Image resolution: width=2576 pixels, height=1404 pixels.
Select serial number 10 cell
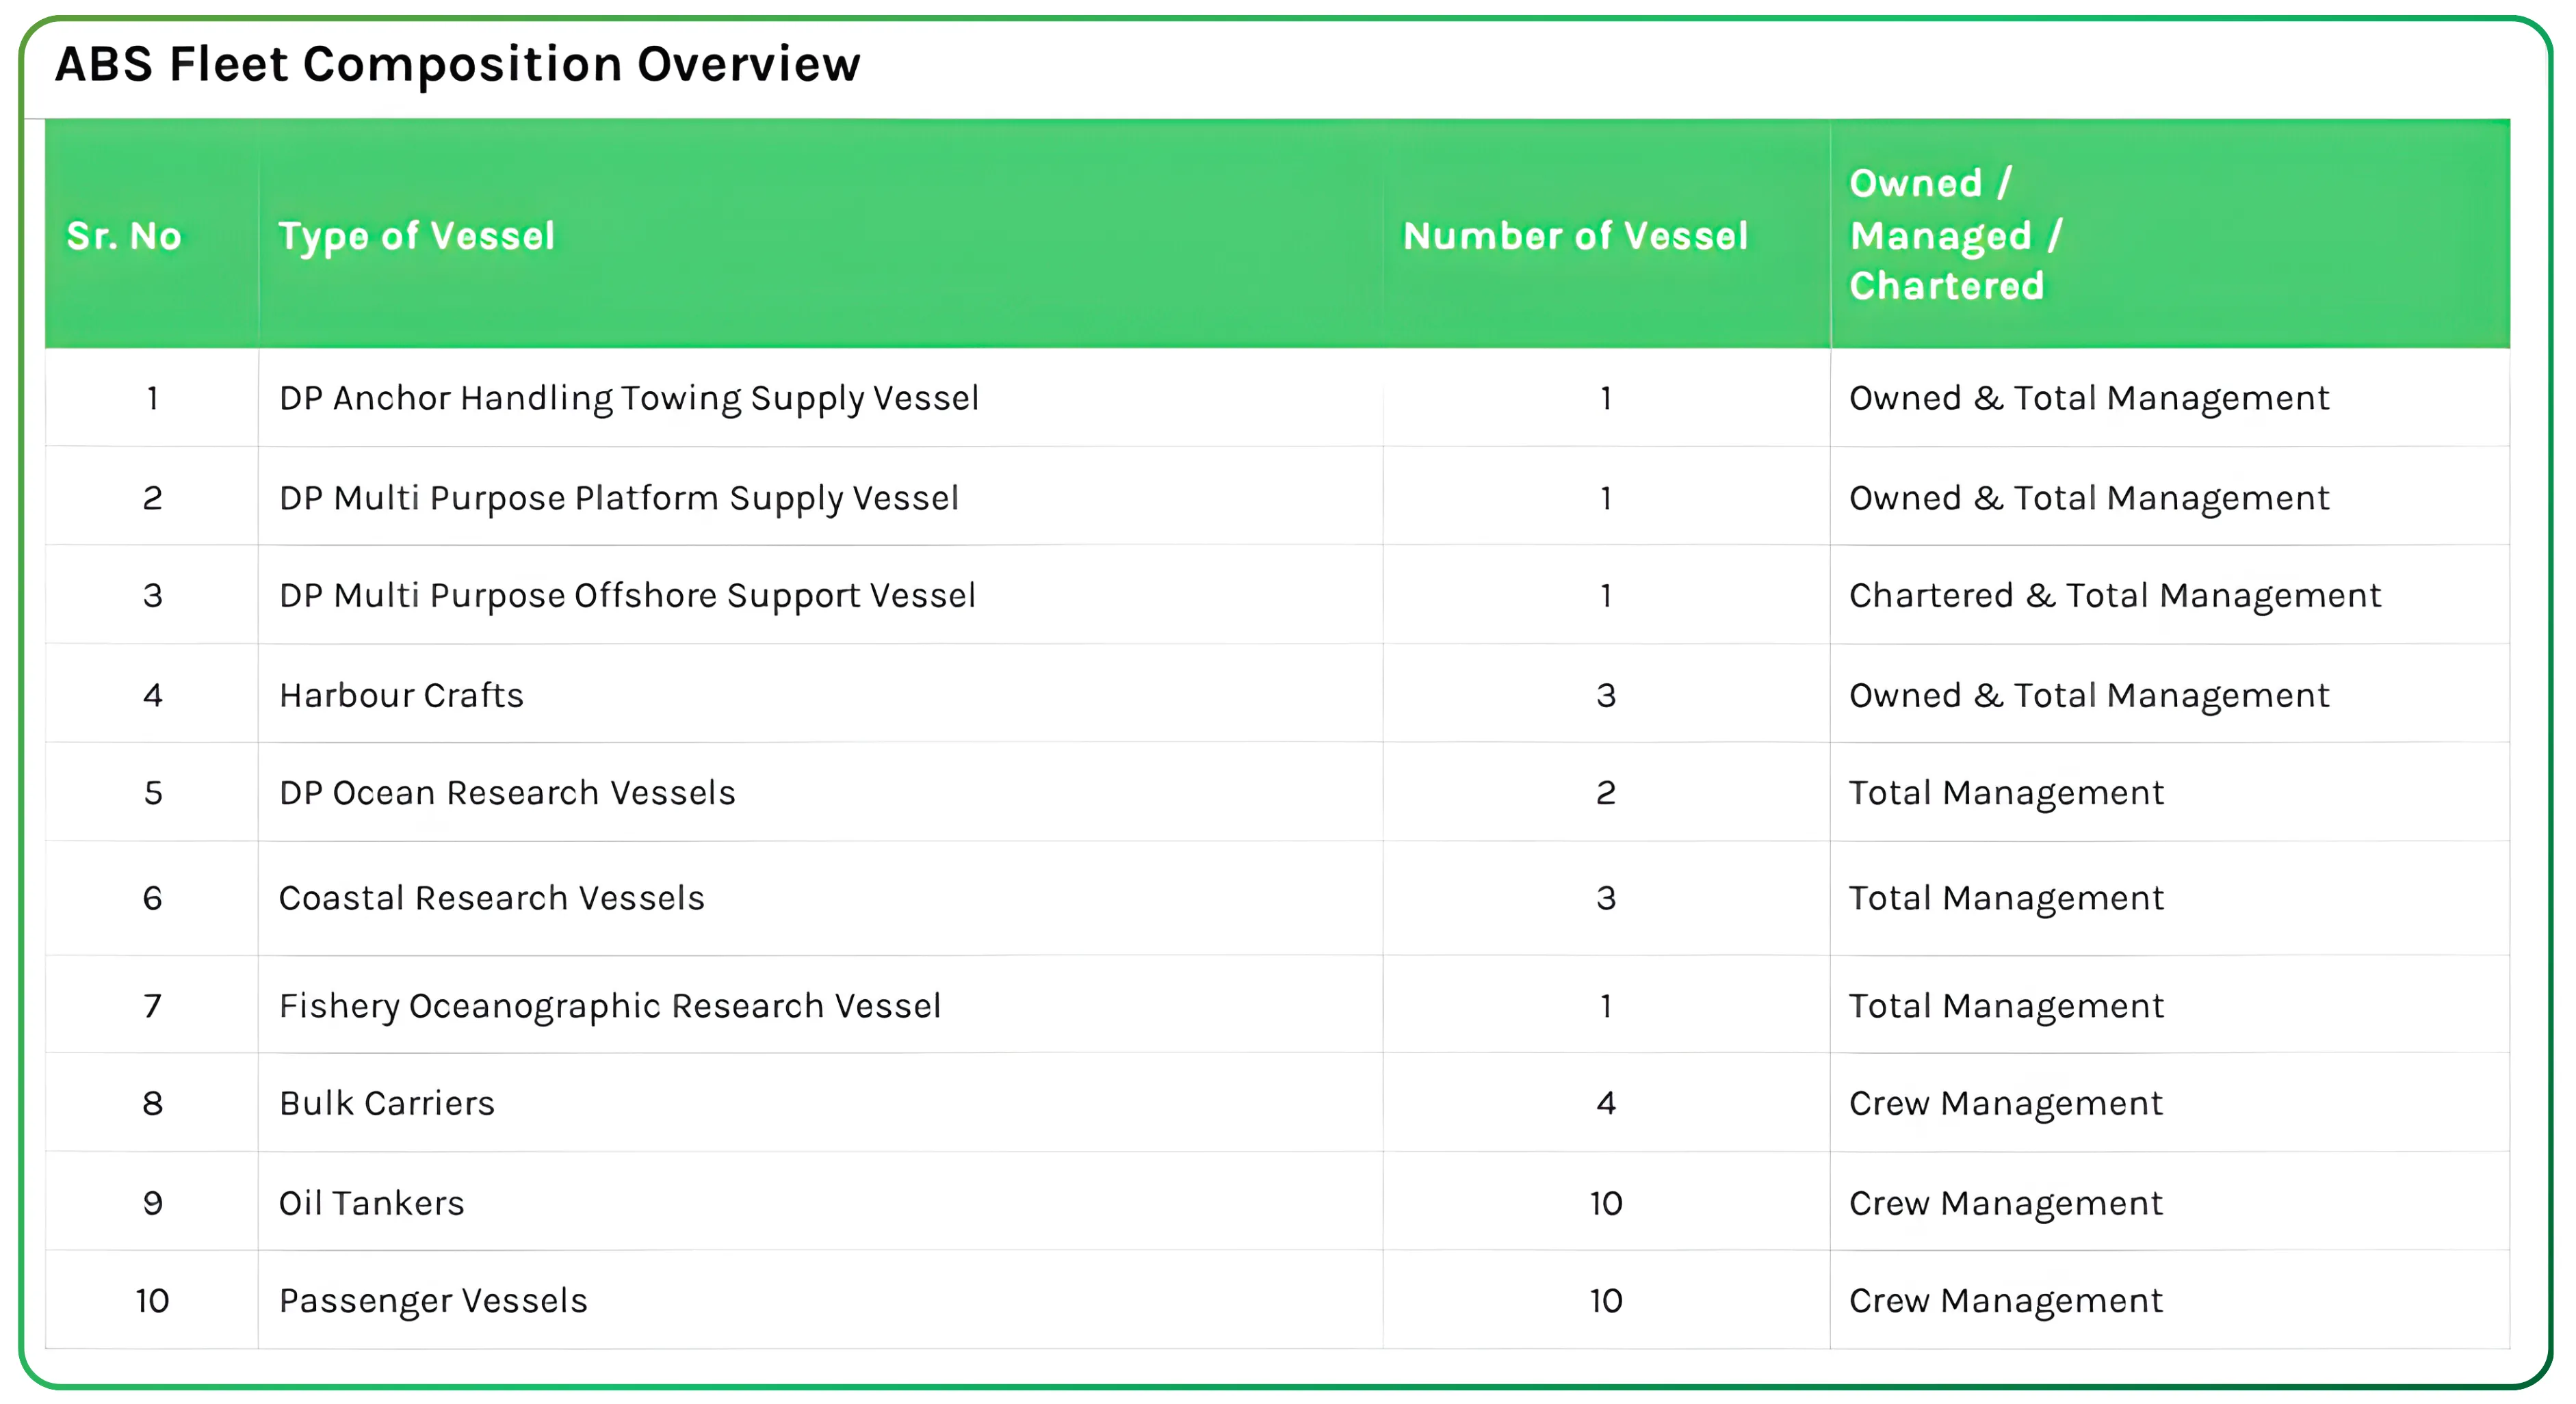[152, 1301]
